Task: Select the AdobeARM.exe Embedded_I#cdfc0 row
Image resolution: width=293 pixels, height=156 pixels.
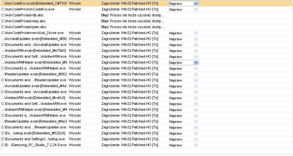Action: 146,98
